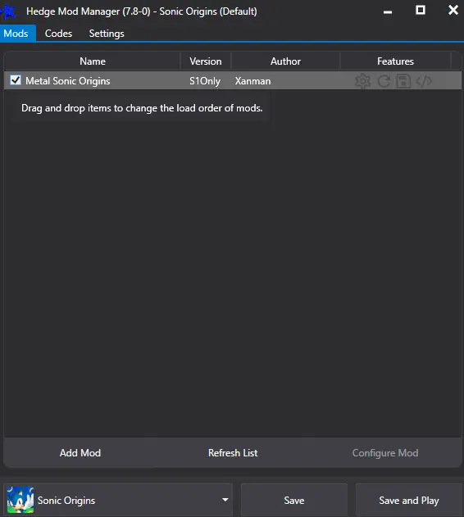464x517 pixels.
Task: Select the Mods tab
Action: click(x=17, y=34)
